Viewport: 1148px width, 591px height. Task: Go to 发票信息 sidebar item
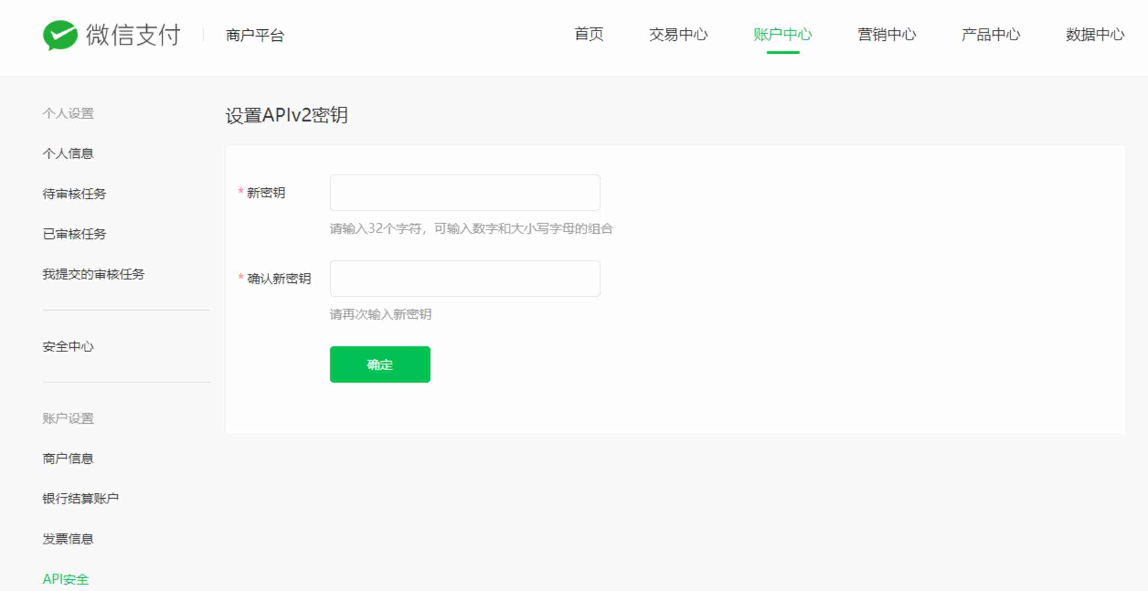point(68,539)
